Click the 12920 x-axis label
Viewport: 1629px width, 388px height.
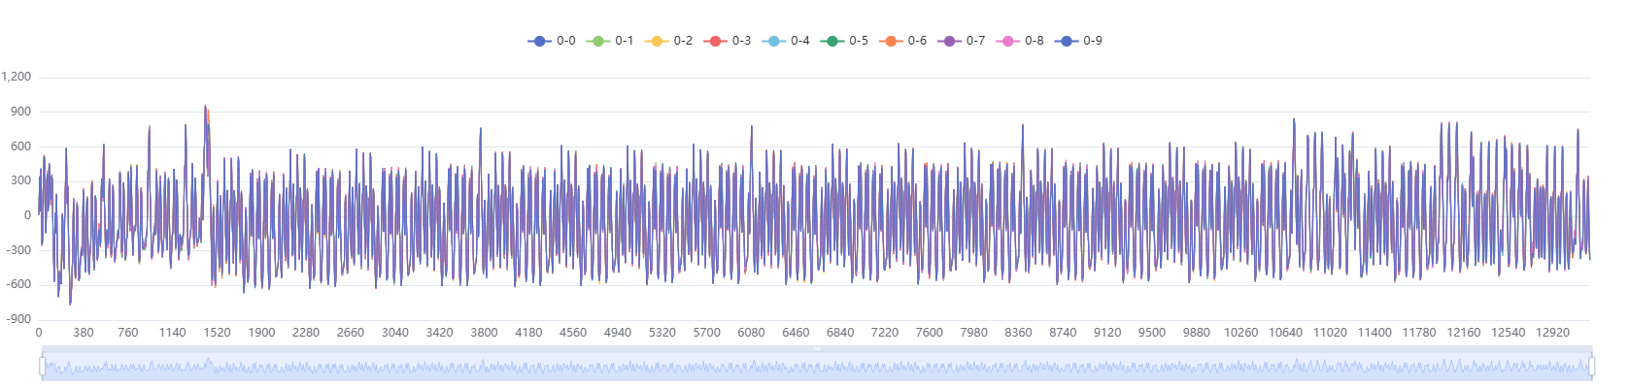click(1552, 333)
